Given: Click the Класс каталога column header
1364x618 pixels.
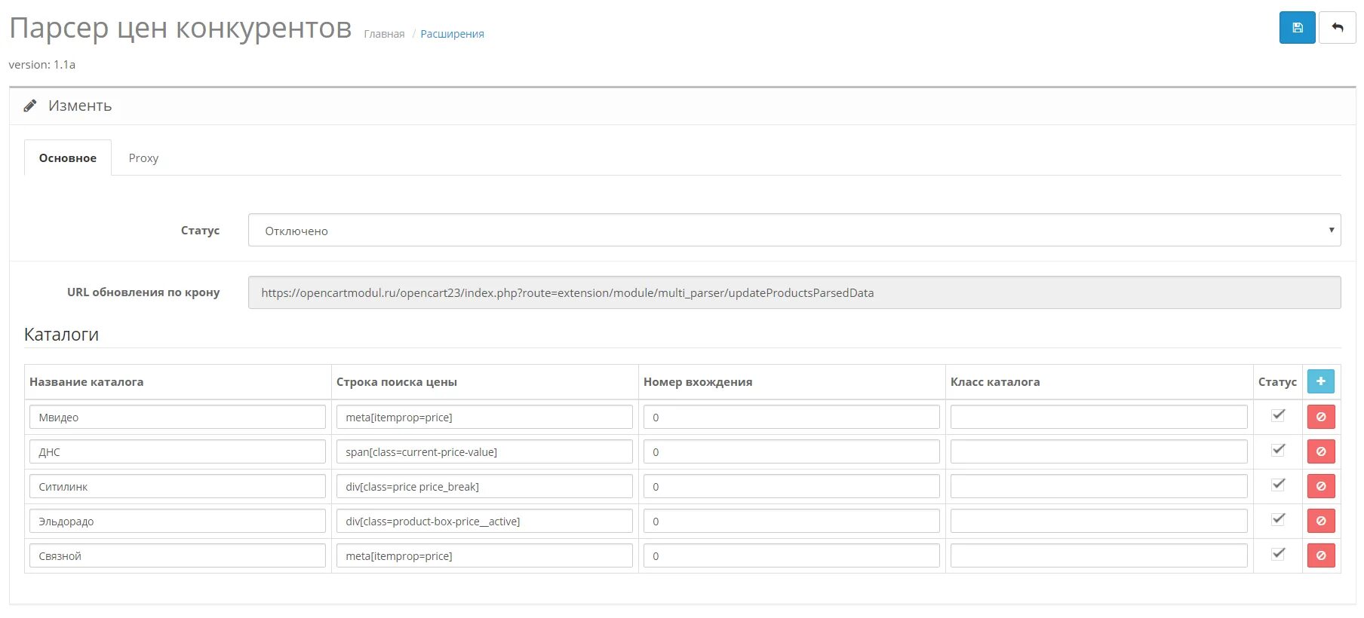Looking at the screenshot, I should coord(995,382).
